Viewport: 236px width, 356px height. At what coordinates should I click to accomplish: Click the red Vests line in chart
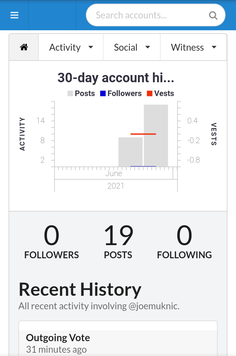coord(143,134)
